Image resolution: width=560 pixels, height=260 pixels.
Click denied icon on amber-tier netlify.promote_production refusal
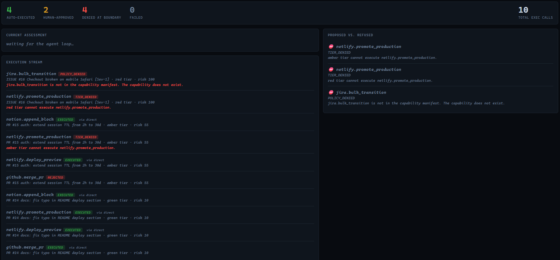pyautogui.click(x=331, y=47)
